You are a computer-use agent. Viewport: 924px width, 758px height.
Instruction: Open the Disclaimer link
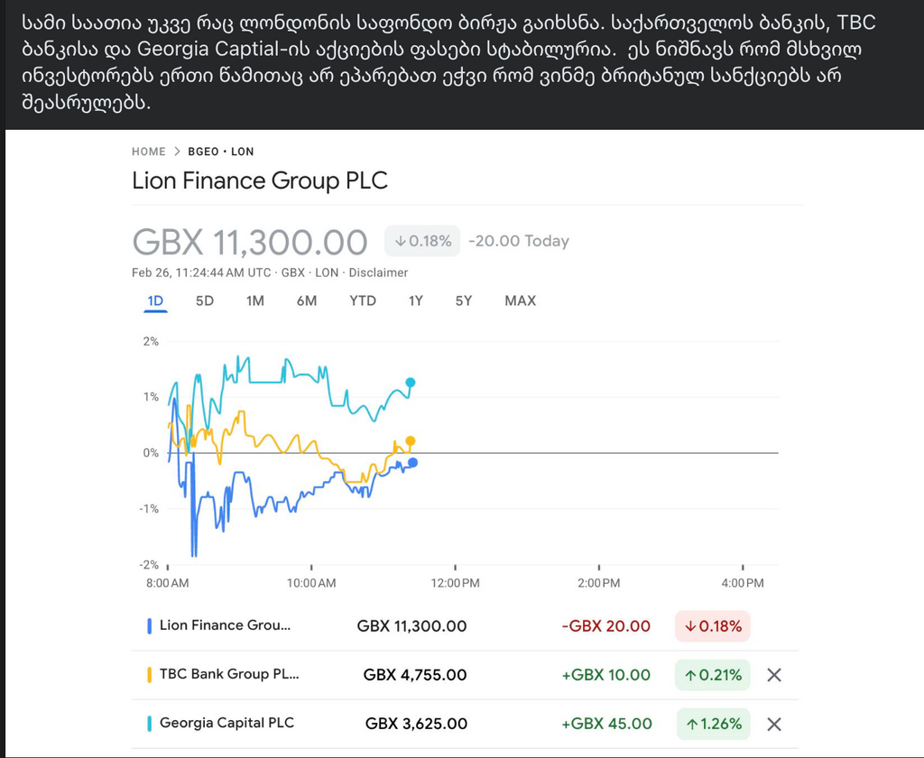tap(378, 273)
